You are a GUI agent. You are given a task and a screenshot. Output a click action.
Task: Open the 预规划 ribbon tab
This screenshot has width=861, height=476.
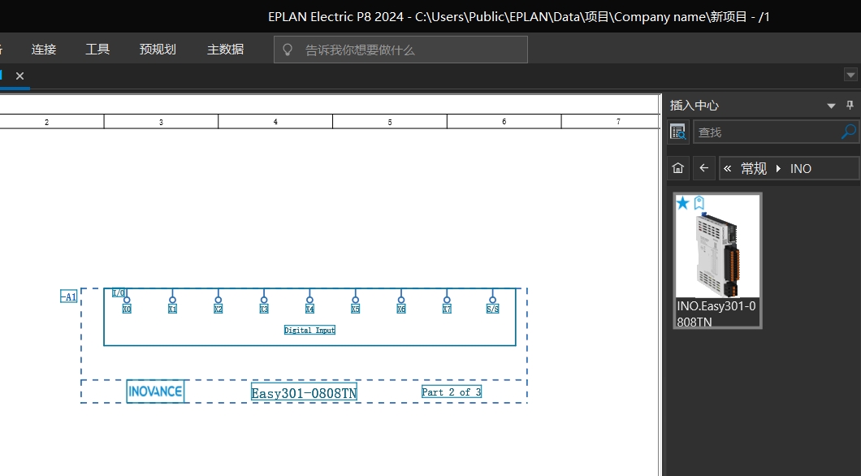(158, 50)
